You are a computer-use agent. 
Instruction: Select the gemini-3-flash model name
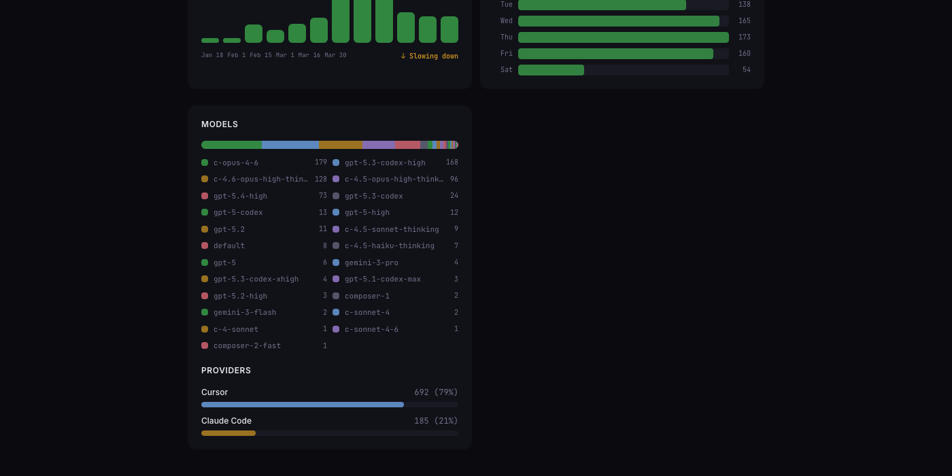point(245,312)
